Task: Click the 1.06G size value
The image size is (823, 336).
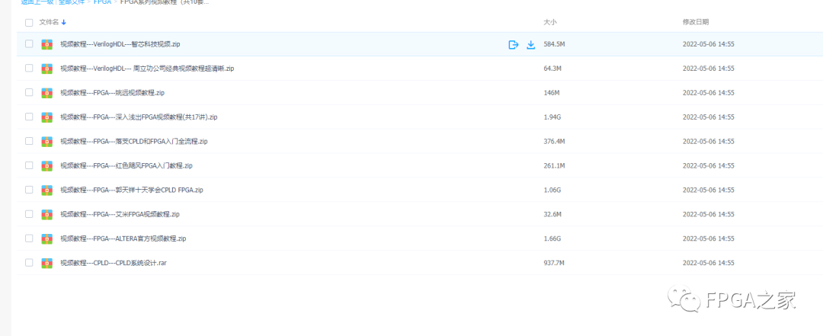Action: point(552,190)
